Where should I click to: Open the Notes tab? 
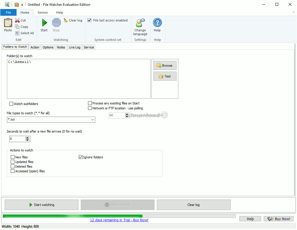[x=61, y=47]
